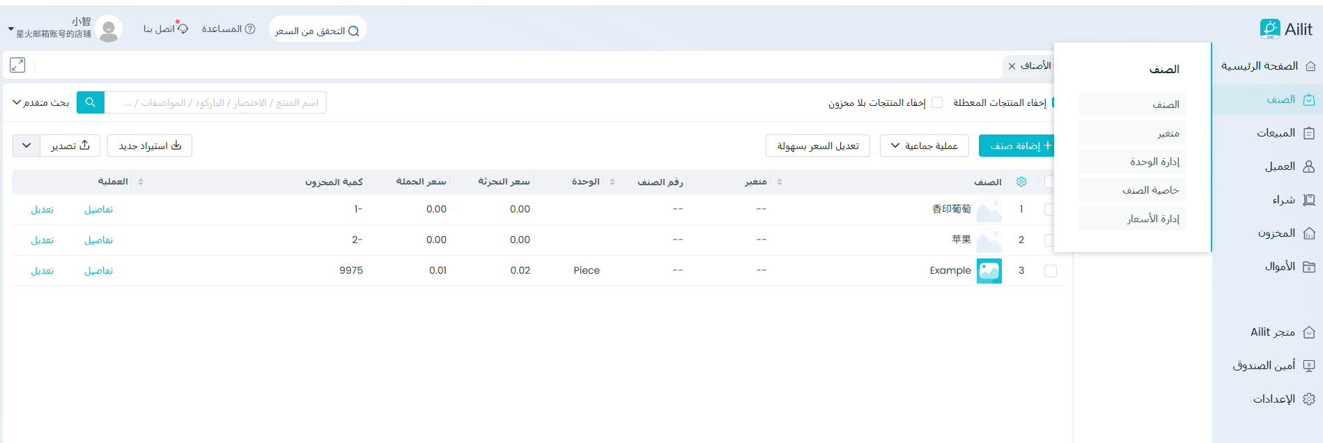Open table column settings gear icon
This screenshot has height=443, width=1323.
[x=1021, y=182]
